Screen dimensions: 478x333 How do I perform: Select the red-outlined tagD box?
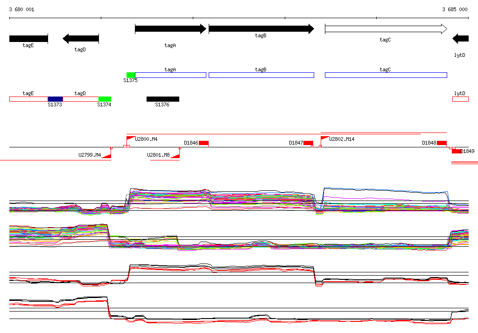tap(81, 99)
